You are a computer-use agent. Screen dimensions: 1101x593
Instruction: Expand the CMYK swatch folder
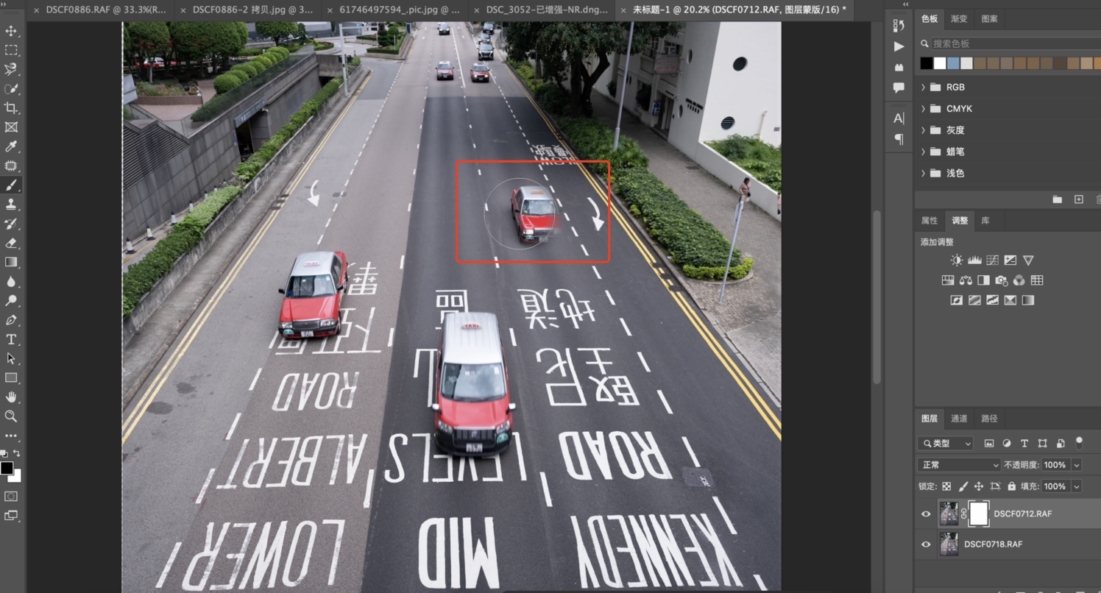click(924, 108)
